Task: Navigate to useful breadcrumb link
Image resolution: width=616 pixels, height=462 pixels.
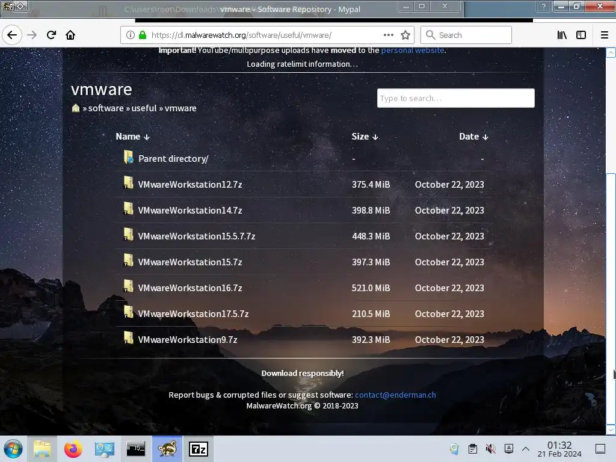Action: 144,108
